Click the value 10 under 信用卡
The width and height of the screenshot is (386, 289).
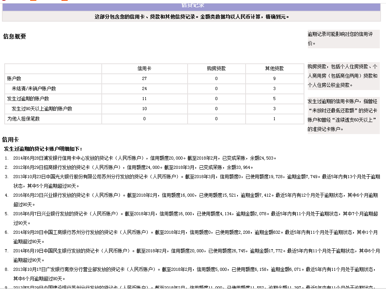click(144, 109)
